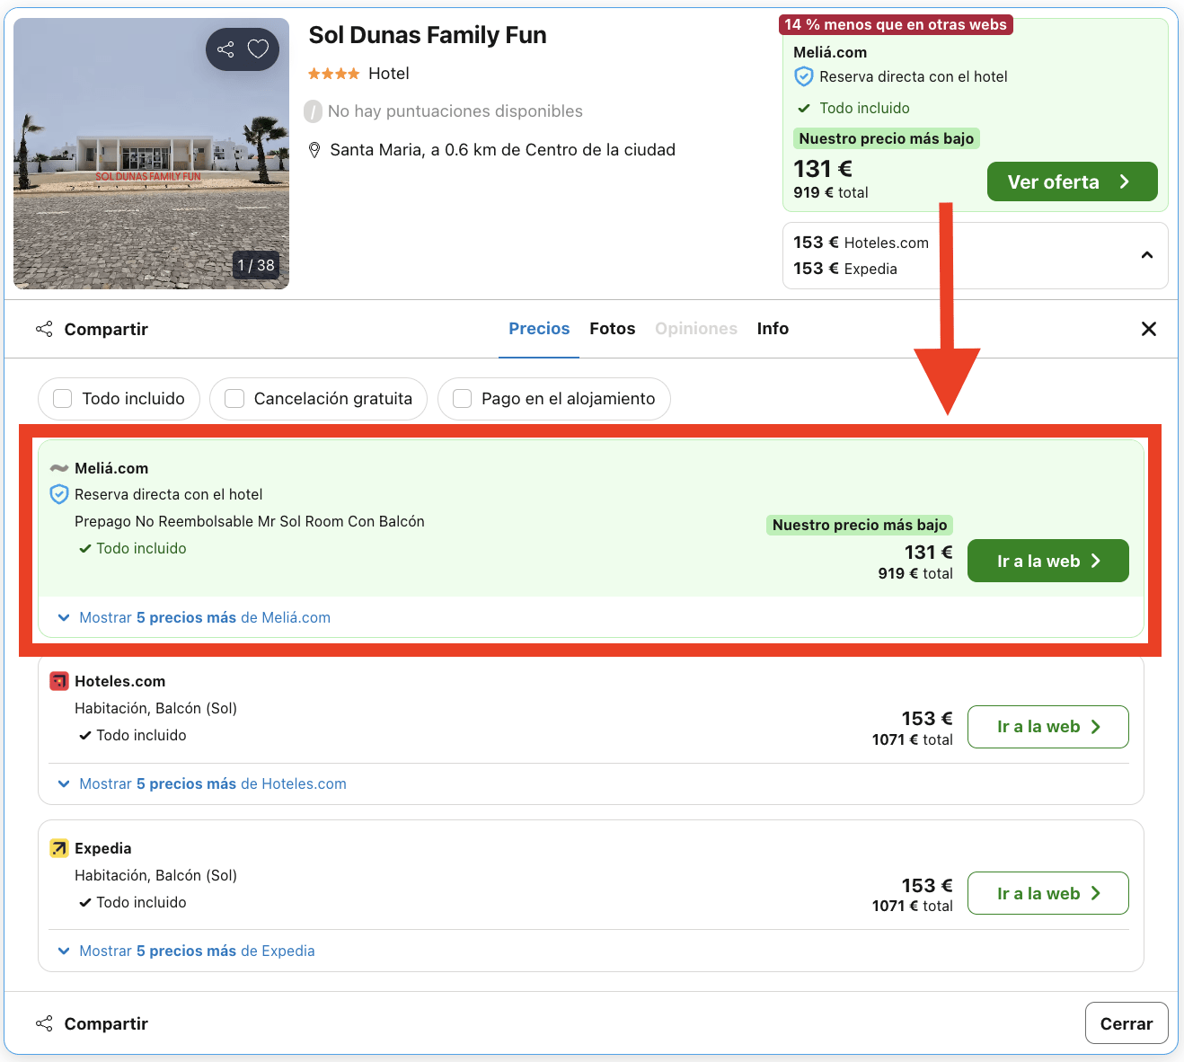Click the 153 € Expedia price summary
Image resolution: width=1184 pixels, height=1062 pixels.
845,269
